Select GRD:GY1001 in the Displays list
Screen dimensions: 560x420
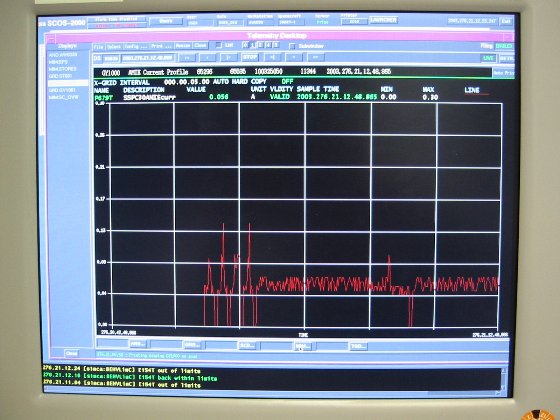pos(62,90)
